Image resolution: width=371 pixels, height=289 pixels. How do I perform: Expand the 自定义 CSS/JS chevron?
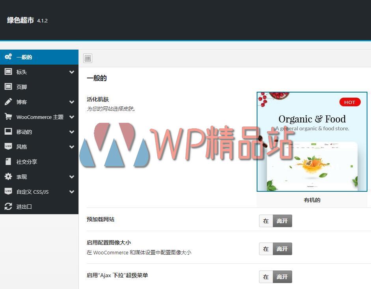[72, 191]
